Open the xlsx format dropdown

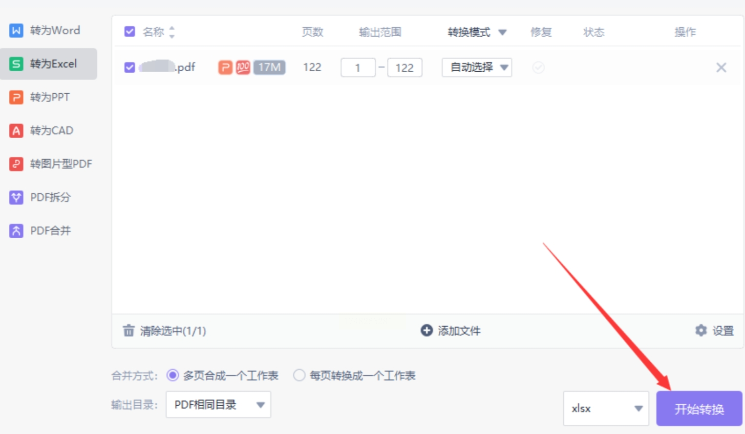606,409
